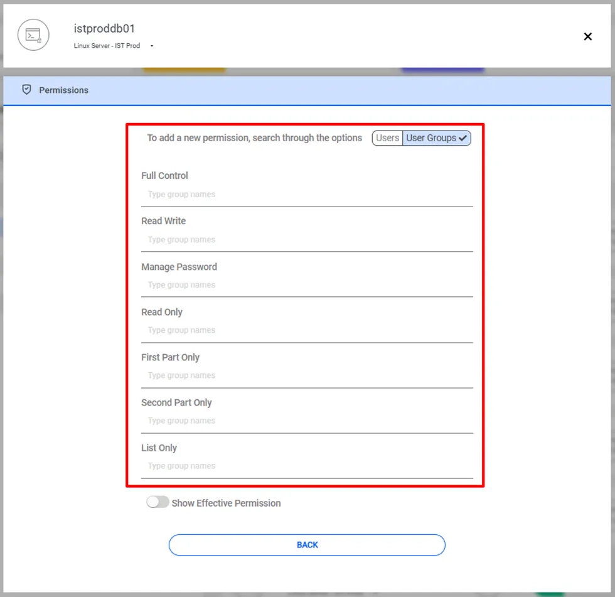Click the Show Effective Permission label

coord(227,503)
